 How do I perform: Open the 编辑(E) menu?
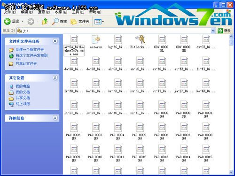click(27, 12)
